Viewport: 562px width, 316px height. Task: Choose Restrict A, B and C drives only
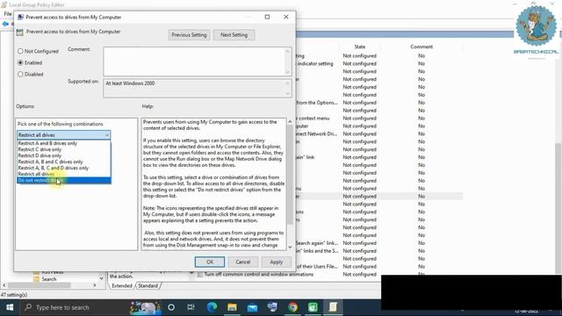coord(64,162)
